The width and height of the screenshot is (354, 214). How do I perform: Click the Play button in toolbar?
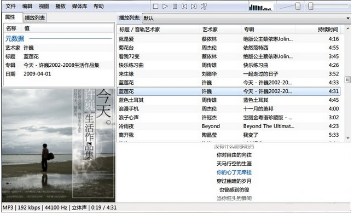click(x=165, y=7)
